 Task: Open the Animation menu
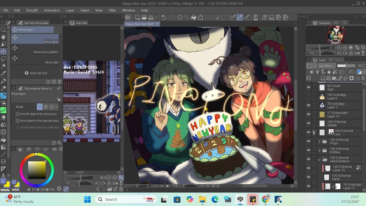click(x=52, y=10)
